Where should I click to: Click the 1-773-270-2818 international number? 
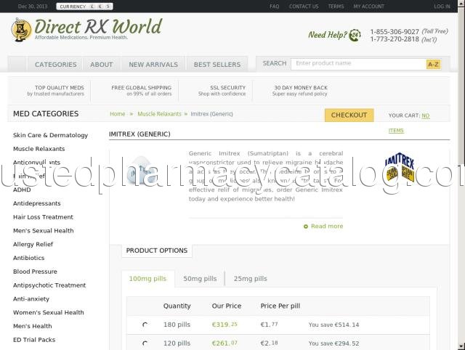(x=395, y=39)
